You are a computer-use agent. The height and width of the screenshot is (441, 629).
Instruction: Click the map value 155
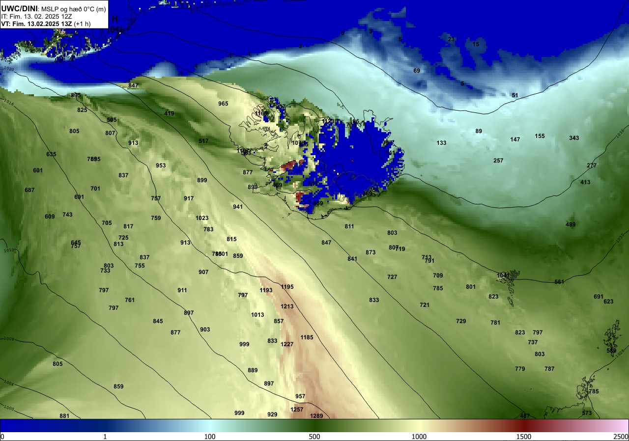[x=540, y=136]
